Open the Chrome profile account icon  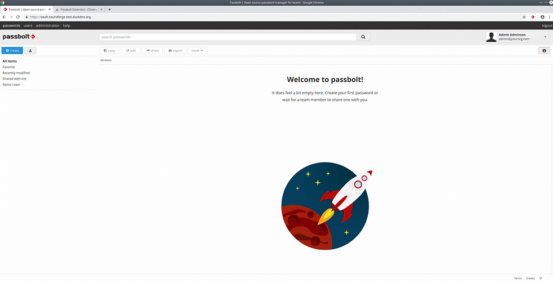pos(542,17)
